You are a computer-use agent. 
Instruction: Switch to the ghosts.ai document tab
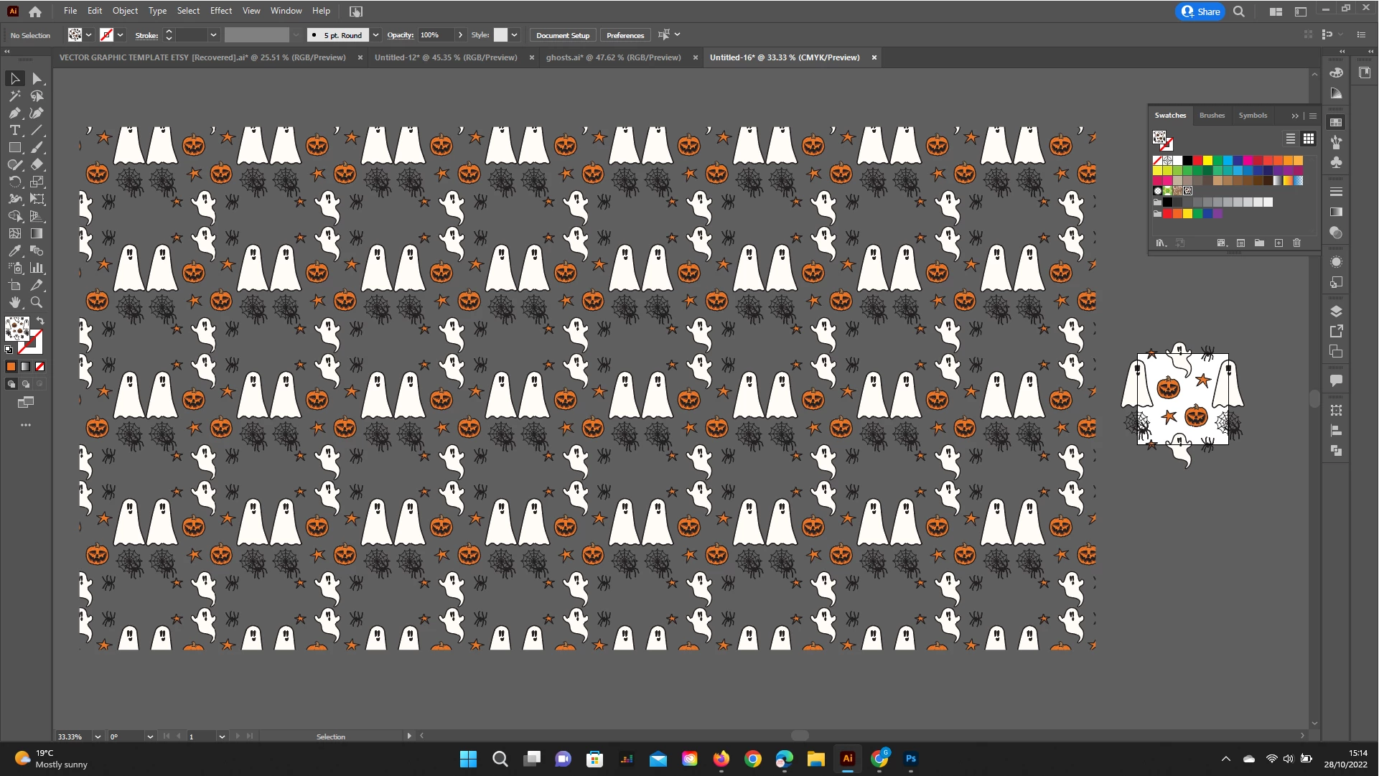(613, 57)
